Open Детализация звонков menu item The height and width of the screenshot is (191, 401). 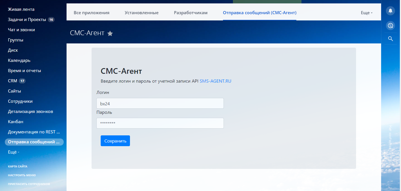(30, 112)
